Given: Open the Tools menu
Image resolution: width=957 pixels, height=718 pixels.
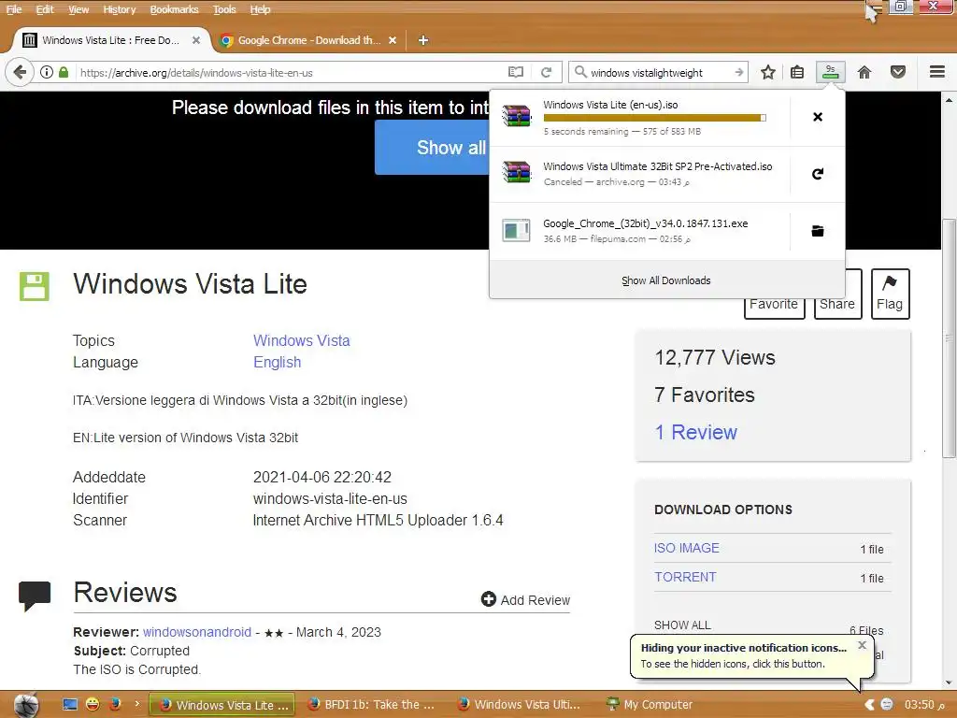Looking at the screenshot, I should (x=224, y=9).
